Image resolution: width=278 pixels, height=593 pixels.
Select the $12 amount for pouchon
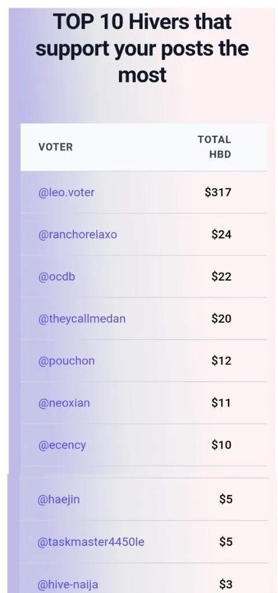221,361
